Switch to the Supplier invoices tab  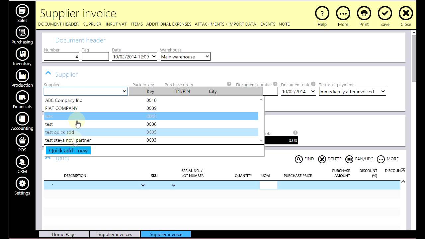pos(115,234)
